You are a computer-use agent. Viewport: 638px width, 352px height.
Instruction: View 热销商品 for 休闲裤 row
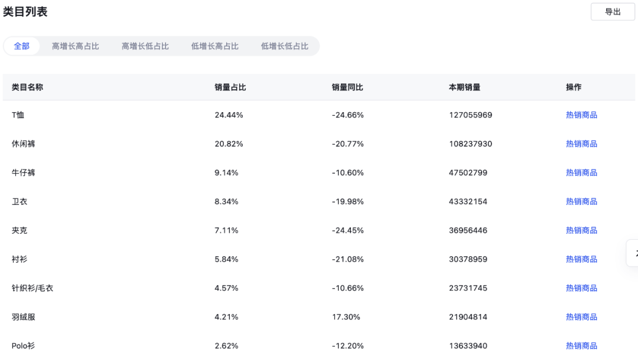(x=581, y=144)
